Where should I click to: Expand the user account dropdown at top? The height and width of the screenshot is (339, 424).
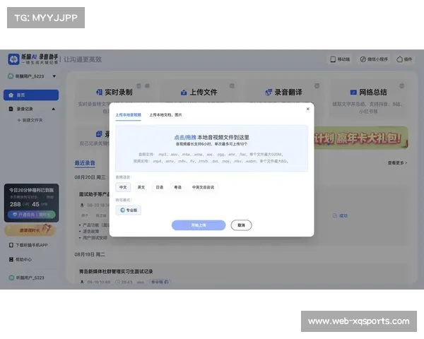(52, 76)
